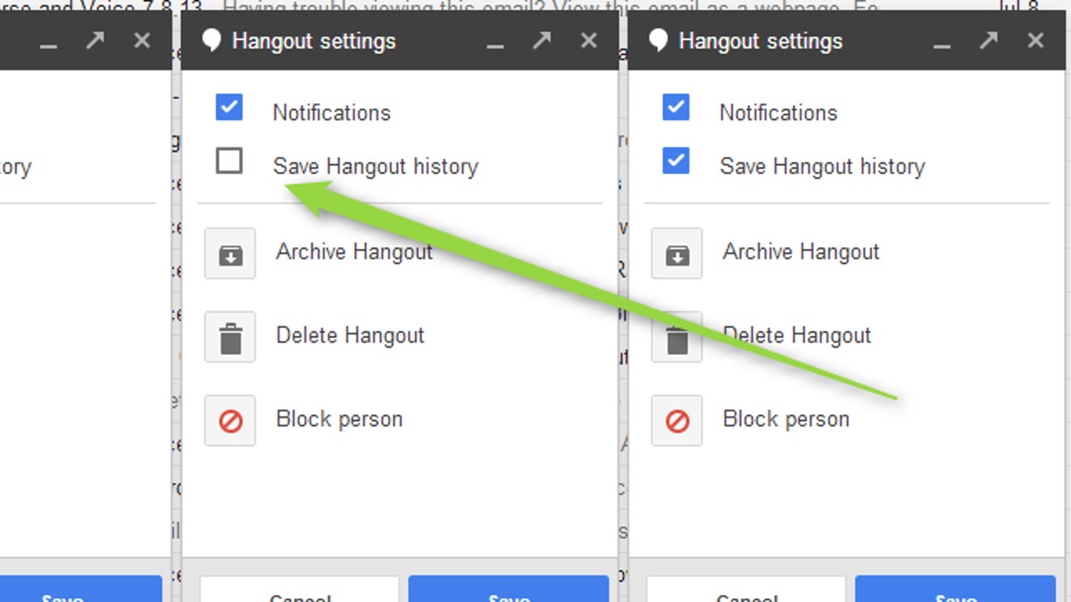Minimize the leftmost partially visible window

tap(48, 45)
